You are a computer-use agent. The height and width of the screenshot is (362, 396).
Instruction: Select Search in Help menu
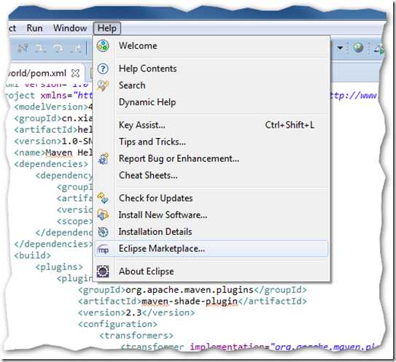point(211,85)
